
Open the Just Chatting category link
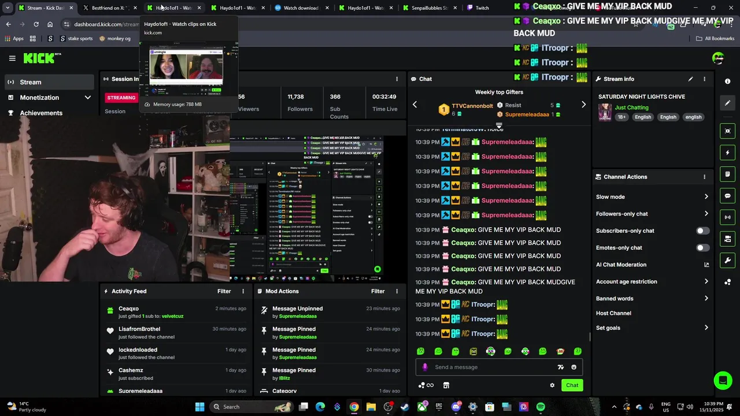(631, 107)
